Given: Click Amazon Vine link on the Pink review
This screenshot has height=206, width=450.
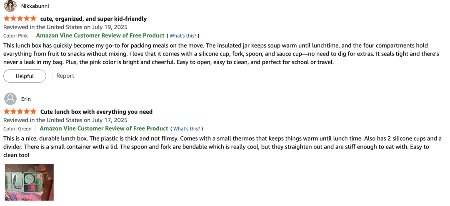Looking at the screenshot, I should (100, 35).
